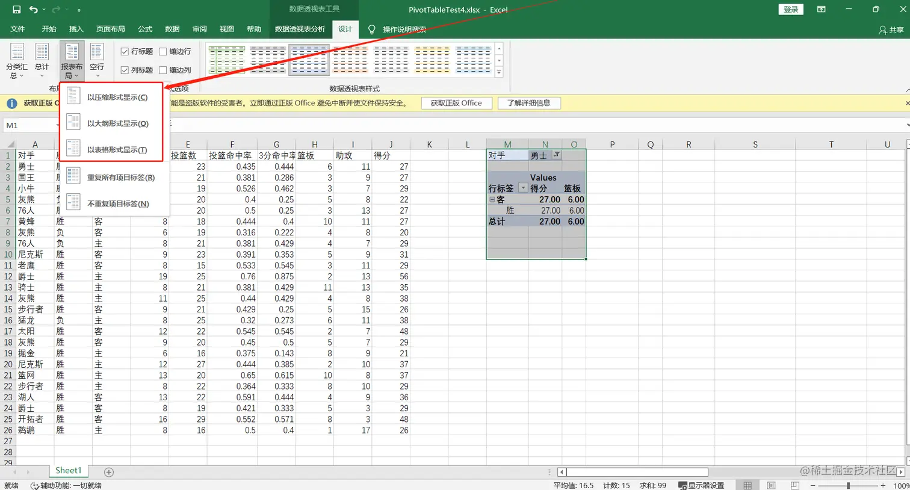
Task: Click Get genuine Office (获取正版 Office) button
Action: click(x=456, y=103)
